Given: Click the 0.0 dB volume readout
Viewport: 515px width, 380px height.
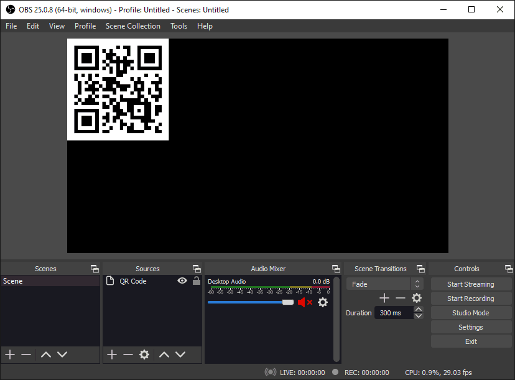Looking at the screenshot, I should 321,282.
